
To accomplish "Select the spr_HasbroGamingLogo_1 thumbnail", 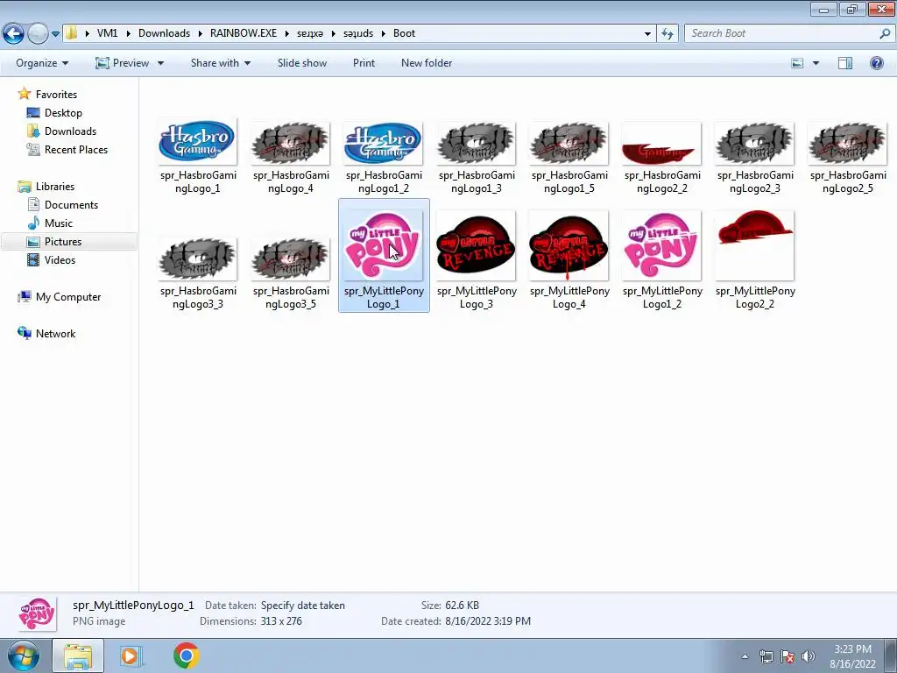I will point(198,142).
